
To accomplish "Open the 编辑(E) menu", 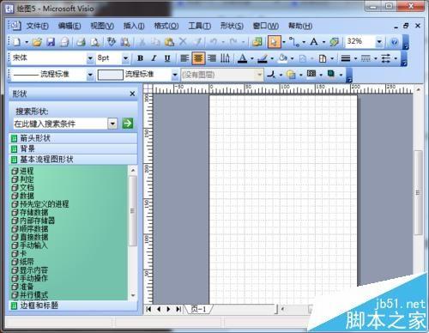I will [69, 26].
